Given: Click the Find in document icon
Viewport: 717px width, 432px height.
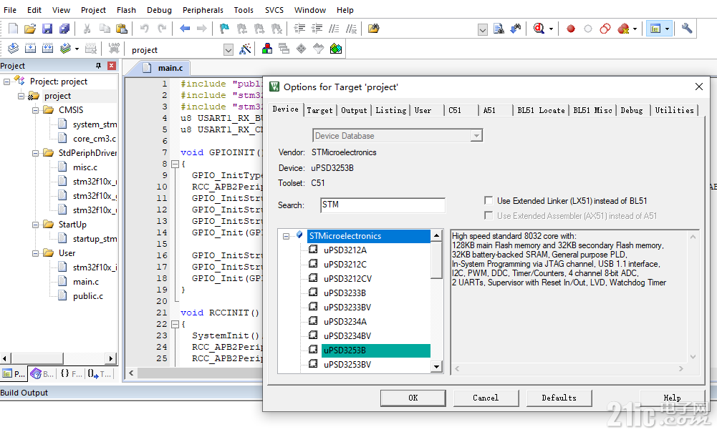Looking at the screenshot, I should tap(499, 29).
